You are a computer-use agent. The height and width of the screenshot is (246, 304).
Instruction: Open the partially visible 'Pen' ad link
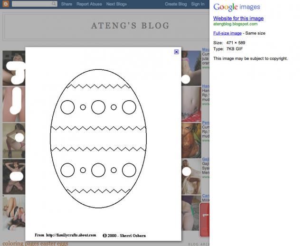(x=206, y=123)
